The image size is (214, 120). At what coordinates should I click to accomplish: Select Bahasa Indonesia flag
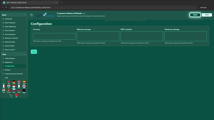coord(14,86)
